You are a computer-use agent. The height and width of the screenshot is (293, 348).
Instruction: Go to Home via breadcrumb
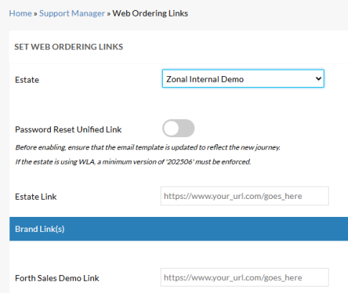click(x=20, y=14)
